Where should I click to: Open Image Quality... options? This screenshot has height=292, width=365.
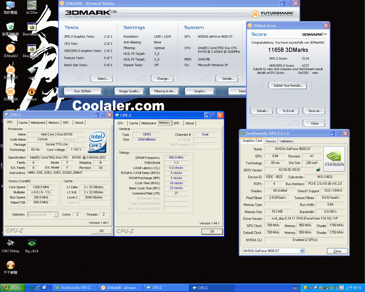click(130, 91)
